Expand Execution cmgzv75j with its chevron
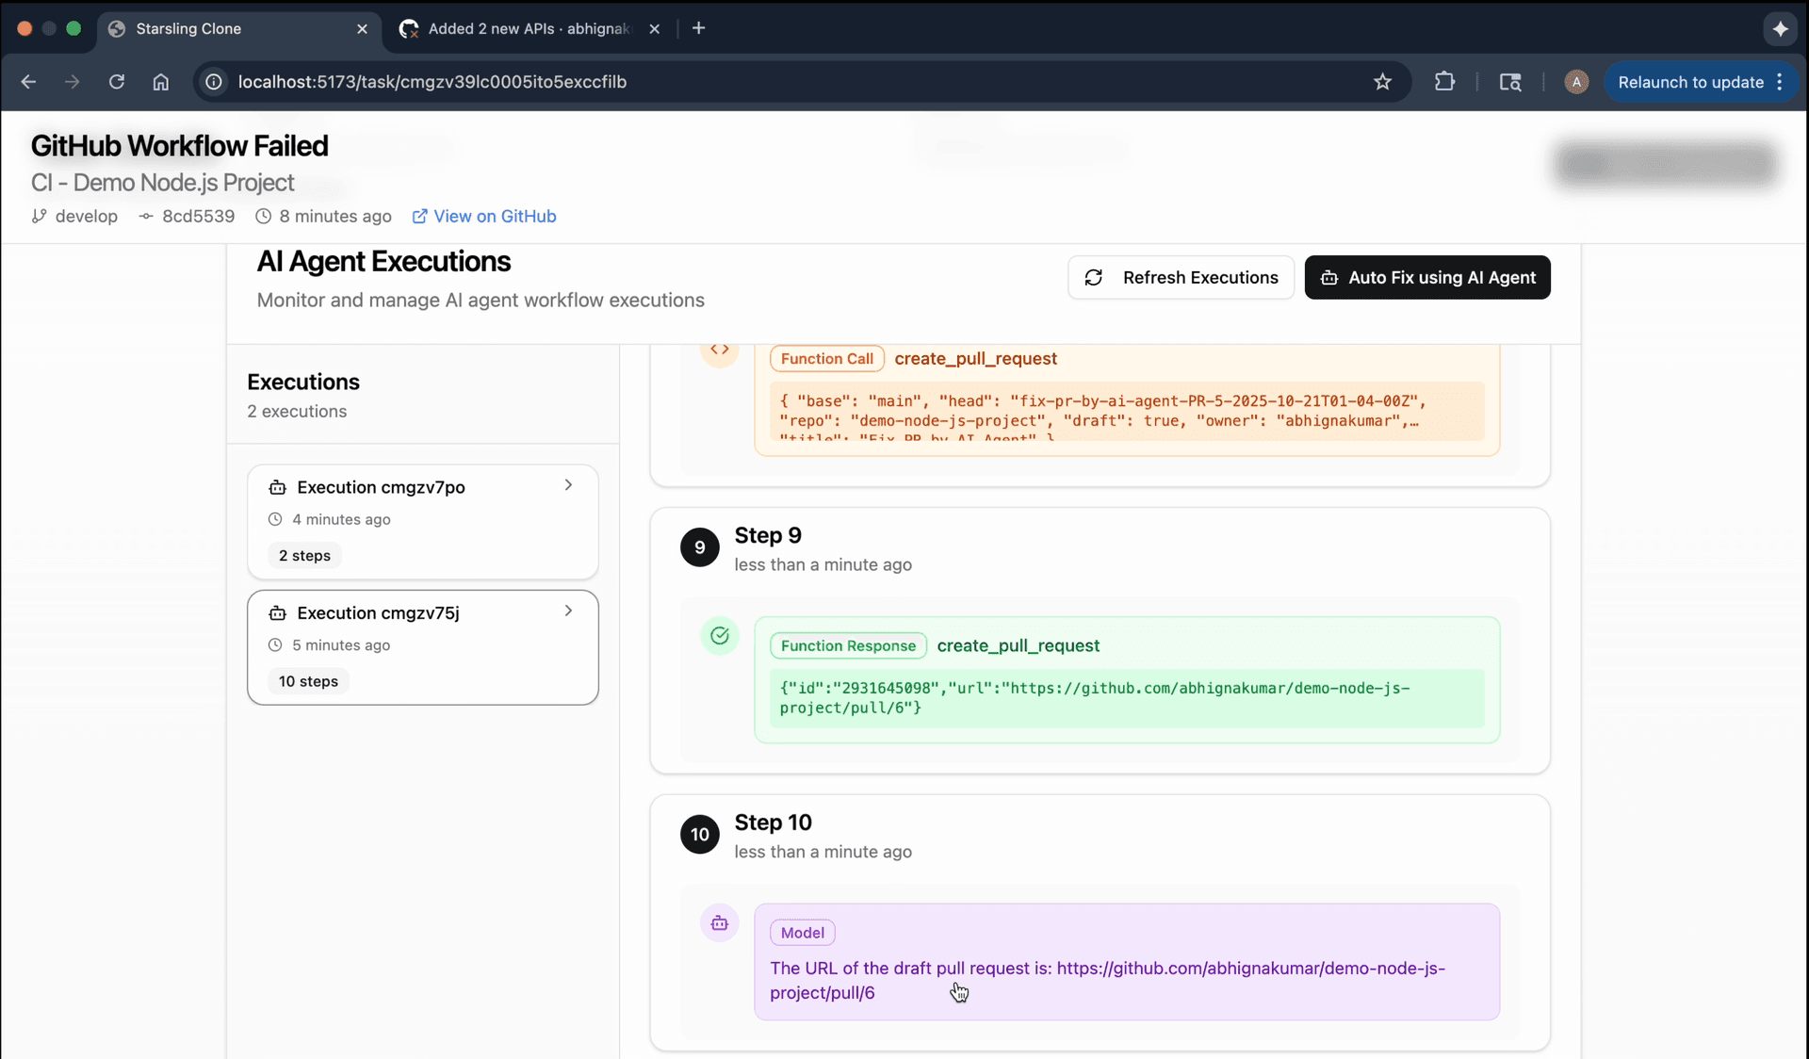 568,611
